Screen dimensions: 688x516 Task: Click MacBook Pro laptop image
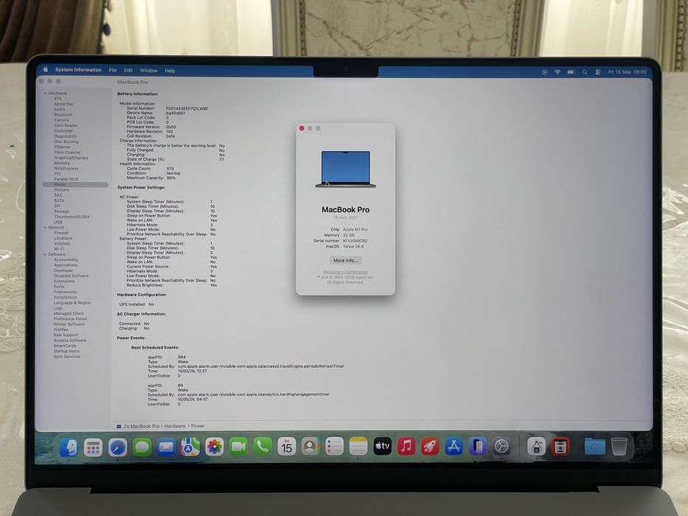click(x=346, y=170)
